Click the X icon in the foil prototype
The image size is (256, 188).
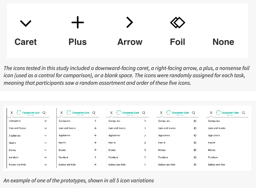pos(161,113)
